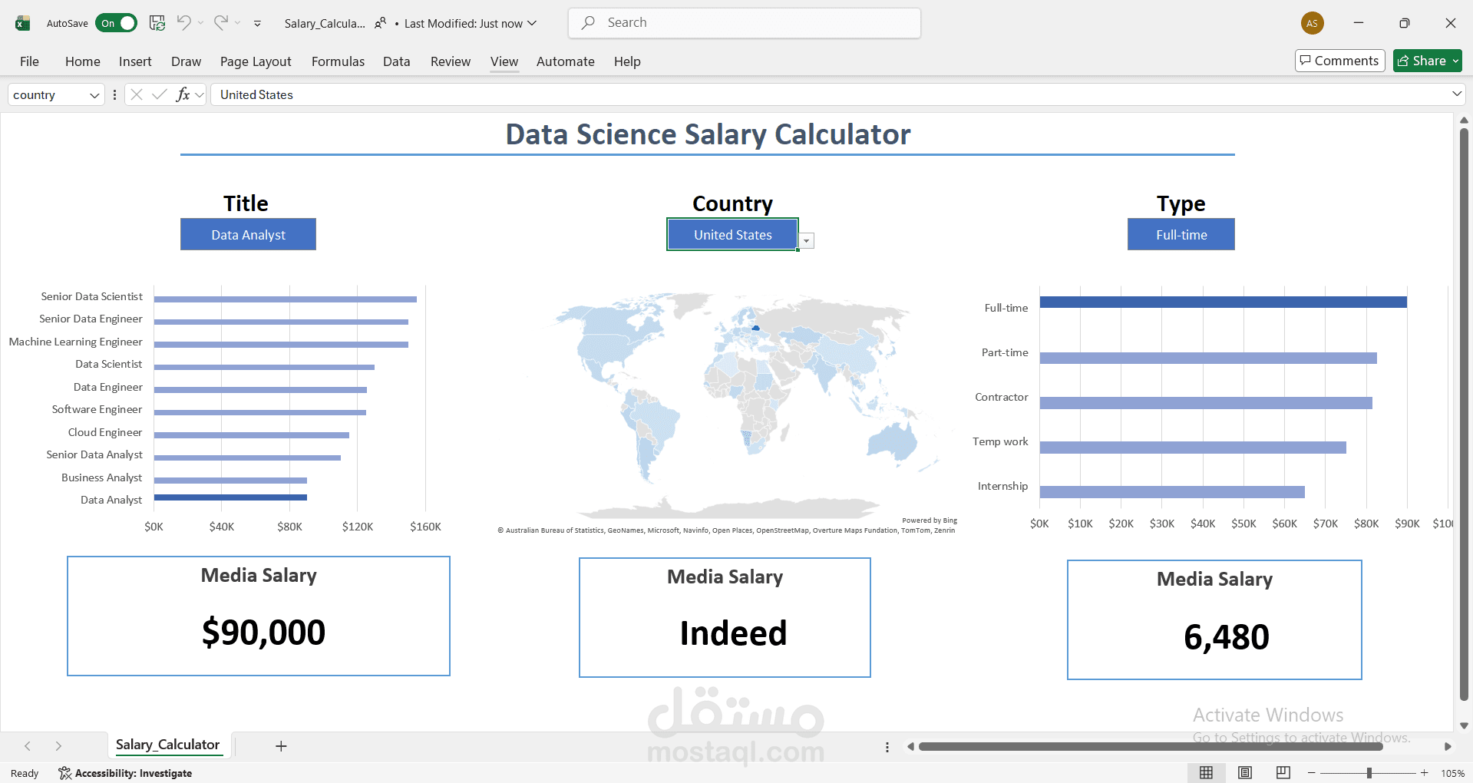
Task: Switch to the Home tab
Action: tap(83, 61)
